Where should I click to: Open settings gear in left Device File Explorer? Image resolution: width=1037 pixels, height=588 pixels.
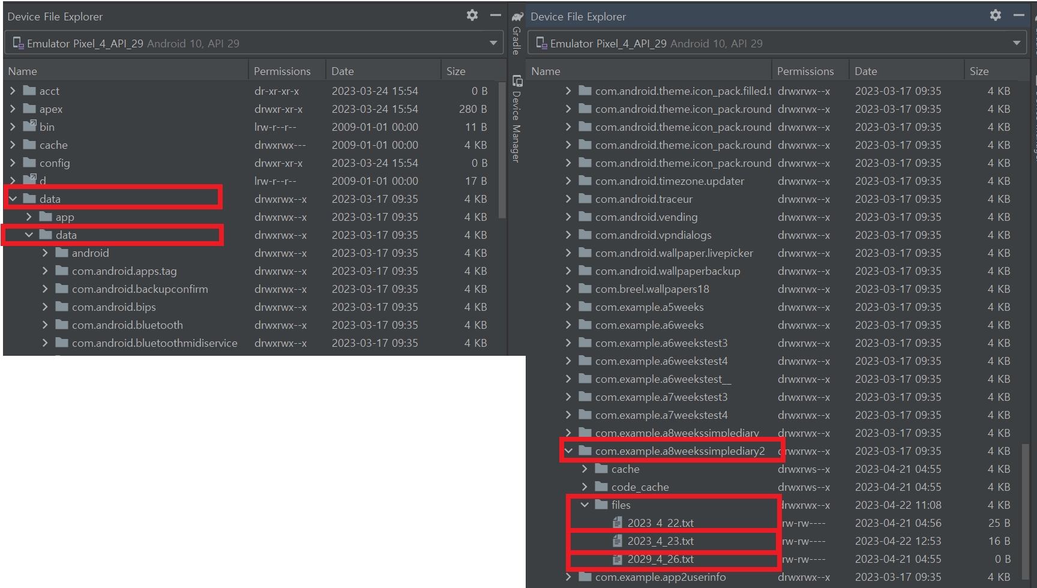tap(472, 16)
